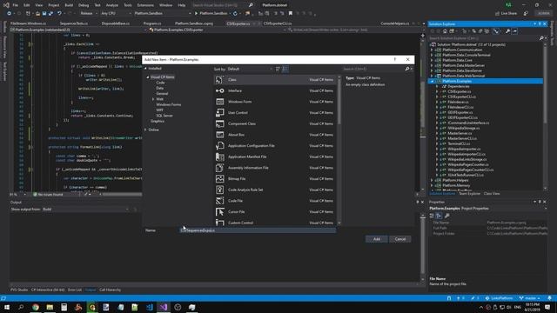Click the bookmark icon in main toolbar
The width and height of the screenshot is (557, 313).
(291, 14)
